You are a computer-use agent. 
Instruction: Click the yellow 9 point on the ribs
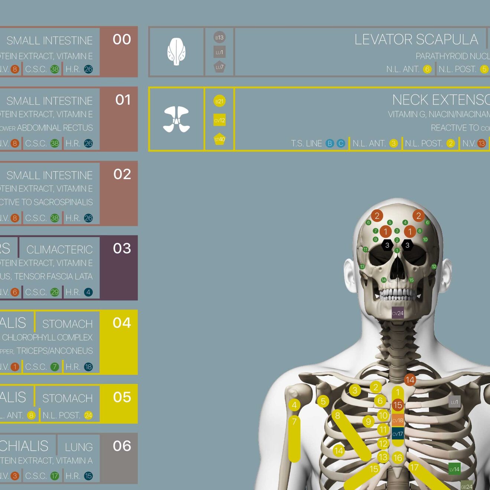(x=368, y=421)
